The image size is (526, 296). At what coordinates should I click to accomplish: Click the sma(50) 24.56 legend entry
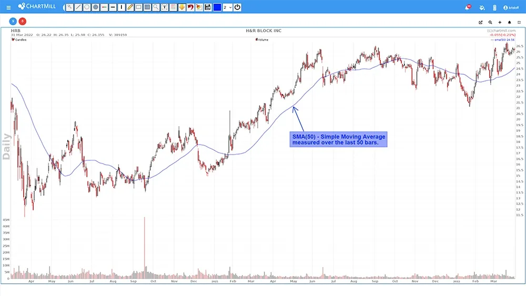tap(502, 40)
